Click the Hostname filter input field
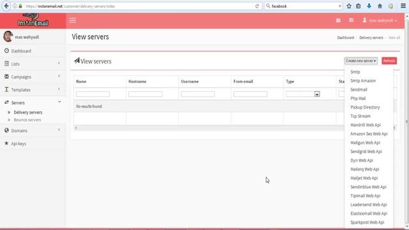The image size is (409, 230). coord(145,94)
